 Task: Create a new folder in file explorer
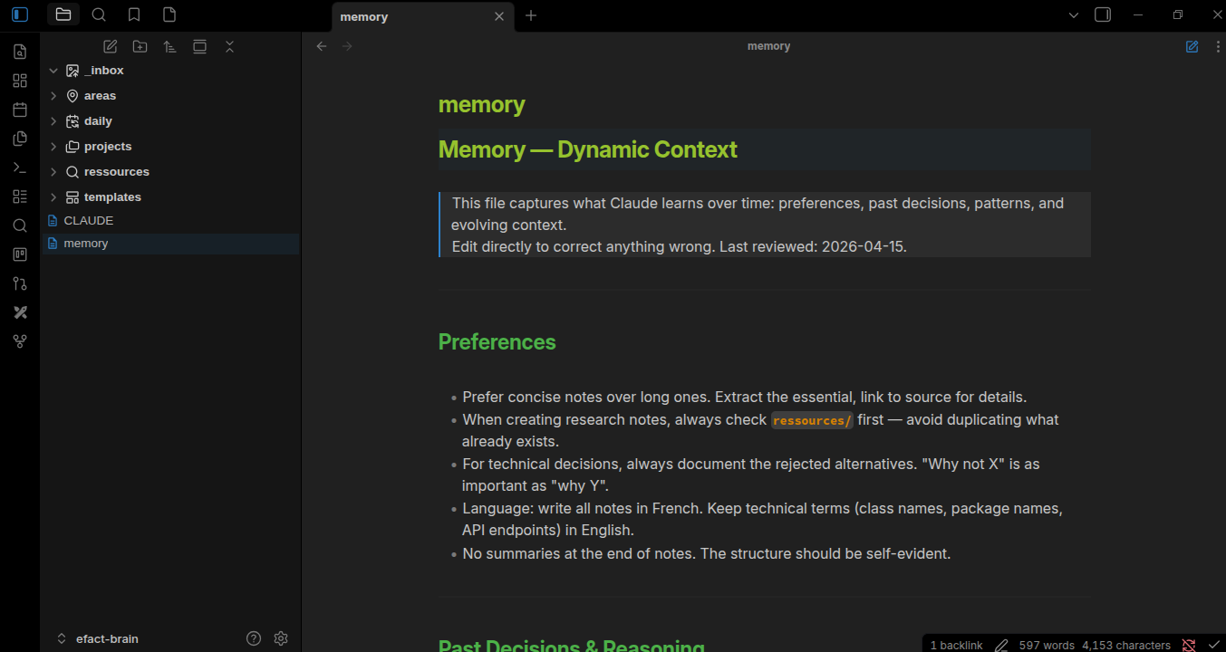click(140, 46)
